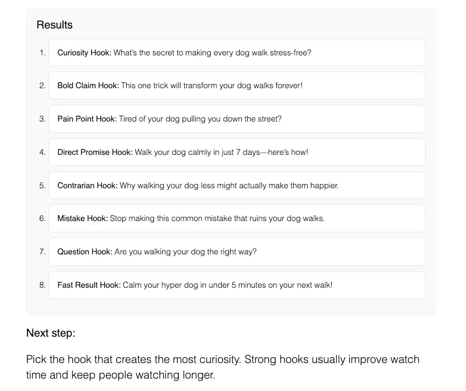This screenshot has height=391, width=466.
Task: Click list number 1 beside Curiosity Hook
Action: pos(43,53)
